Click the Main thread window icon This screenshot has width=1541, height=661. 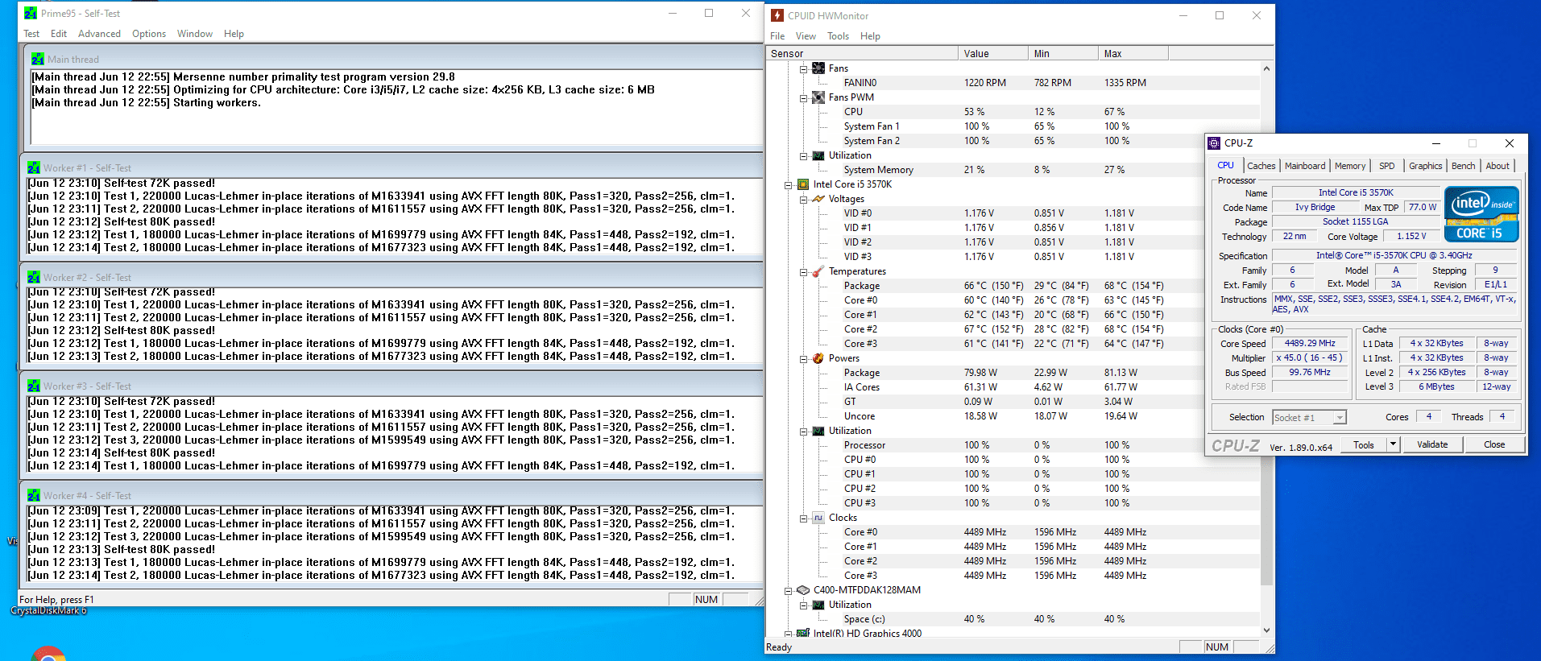38,59
